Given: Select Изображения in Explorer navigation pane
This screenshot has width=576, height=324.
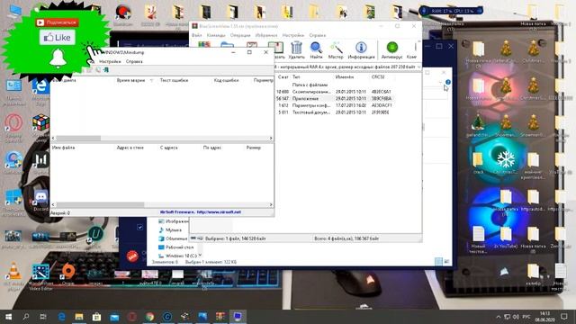Looking at the screenshot, I should pos(174,221).
